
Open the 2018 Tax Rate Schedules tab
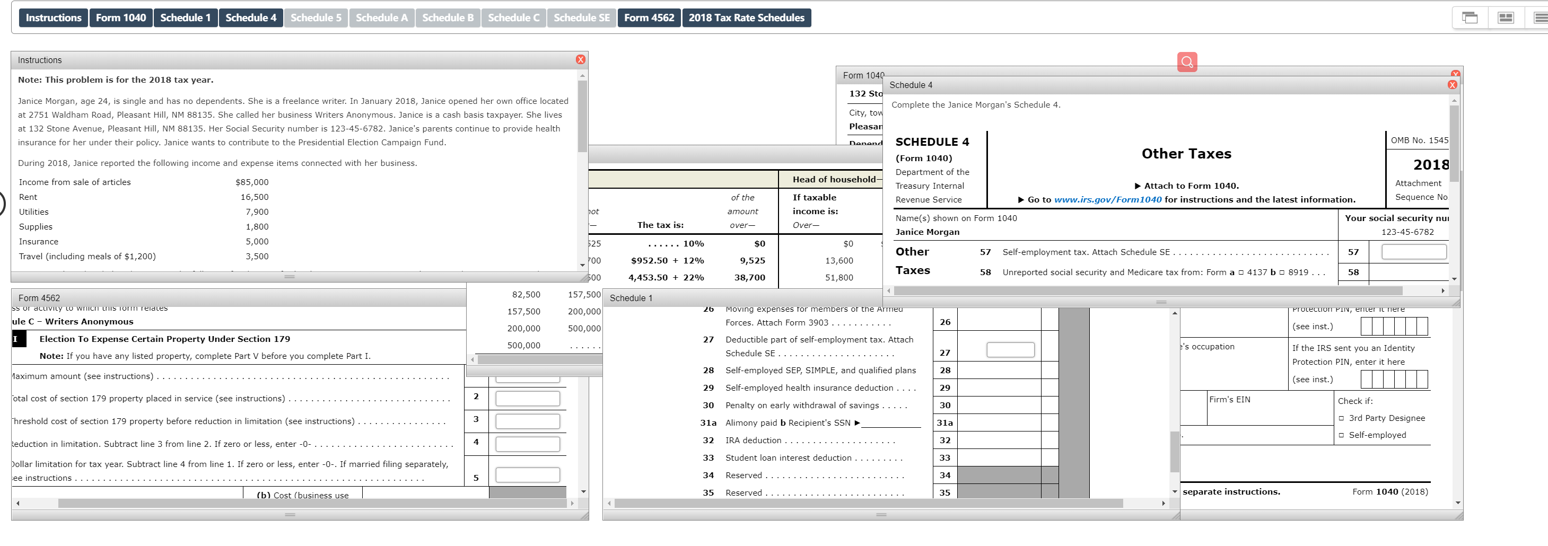tap(746, 17)
